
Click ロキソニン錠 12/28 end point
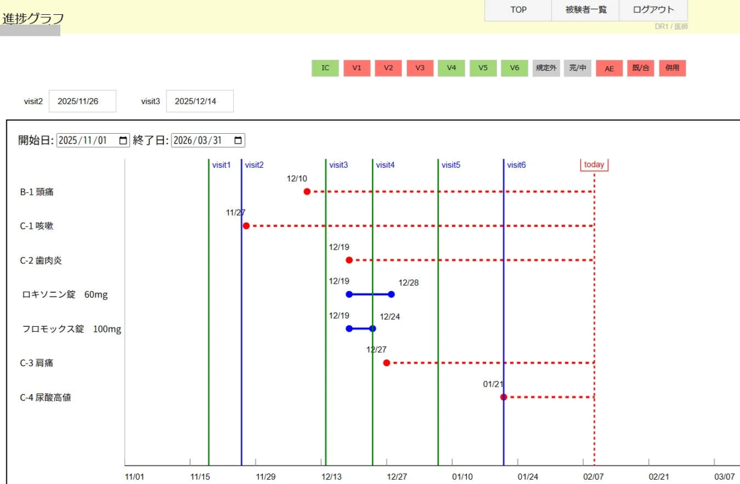point(391,294)
